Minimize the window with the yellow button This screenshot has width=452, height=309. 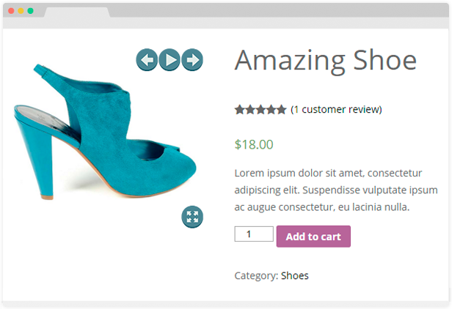tap(21, 12)
